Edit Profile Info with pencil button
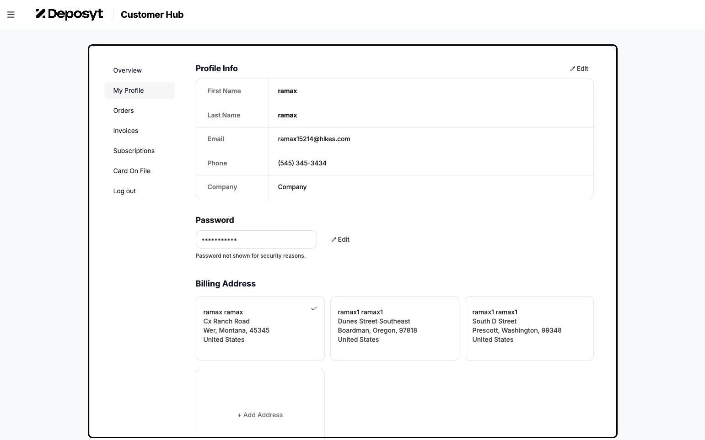The height and width of the screenshot is (440, 705). (579, 69)
